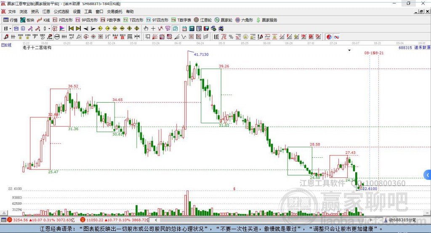Select the zigzag wave line tool
Viewport: 431px width, 233px height.
click(184, 37)
